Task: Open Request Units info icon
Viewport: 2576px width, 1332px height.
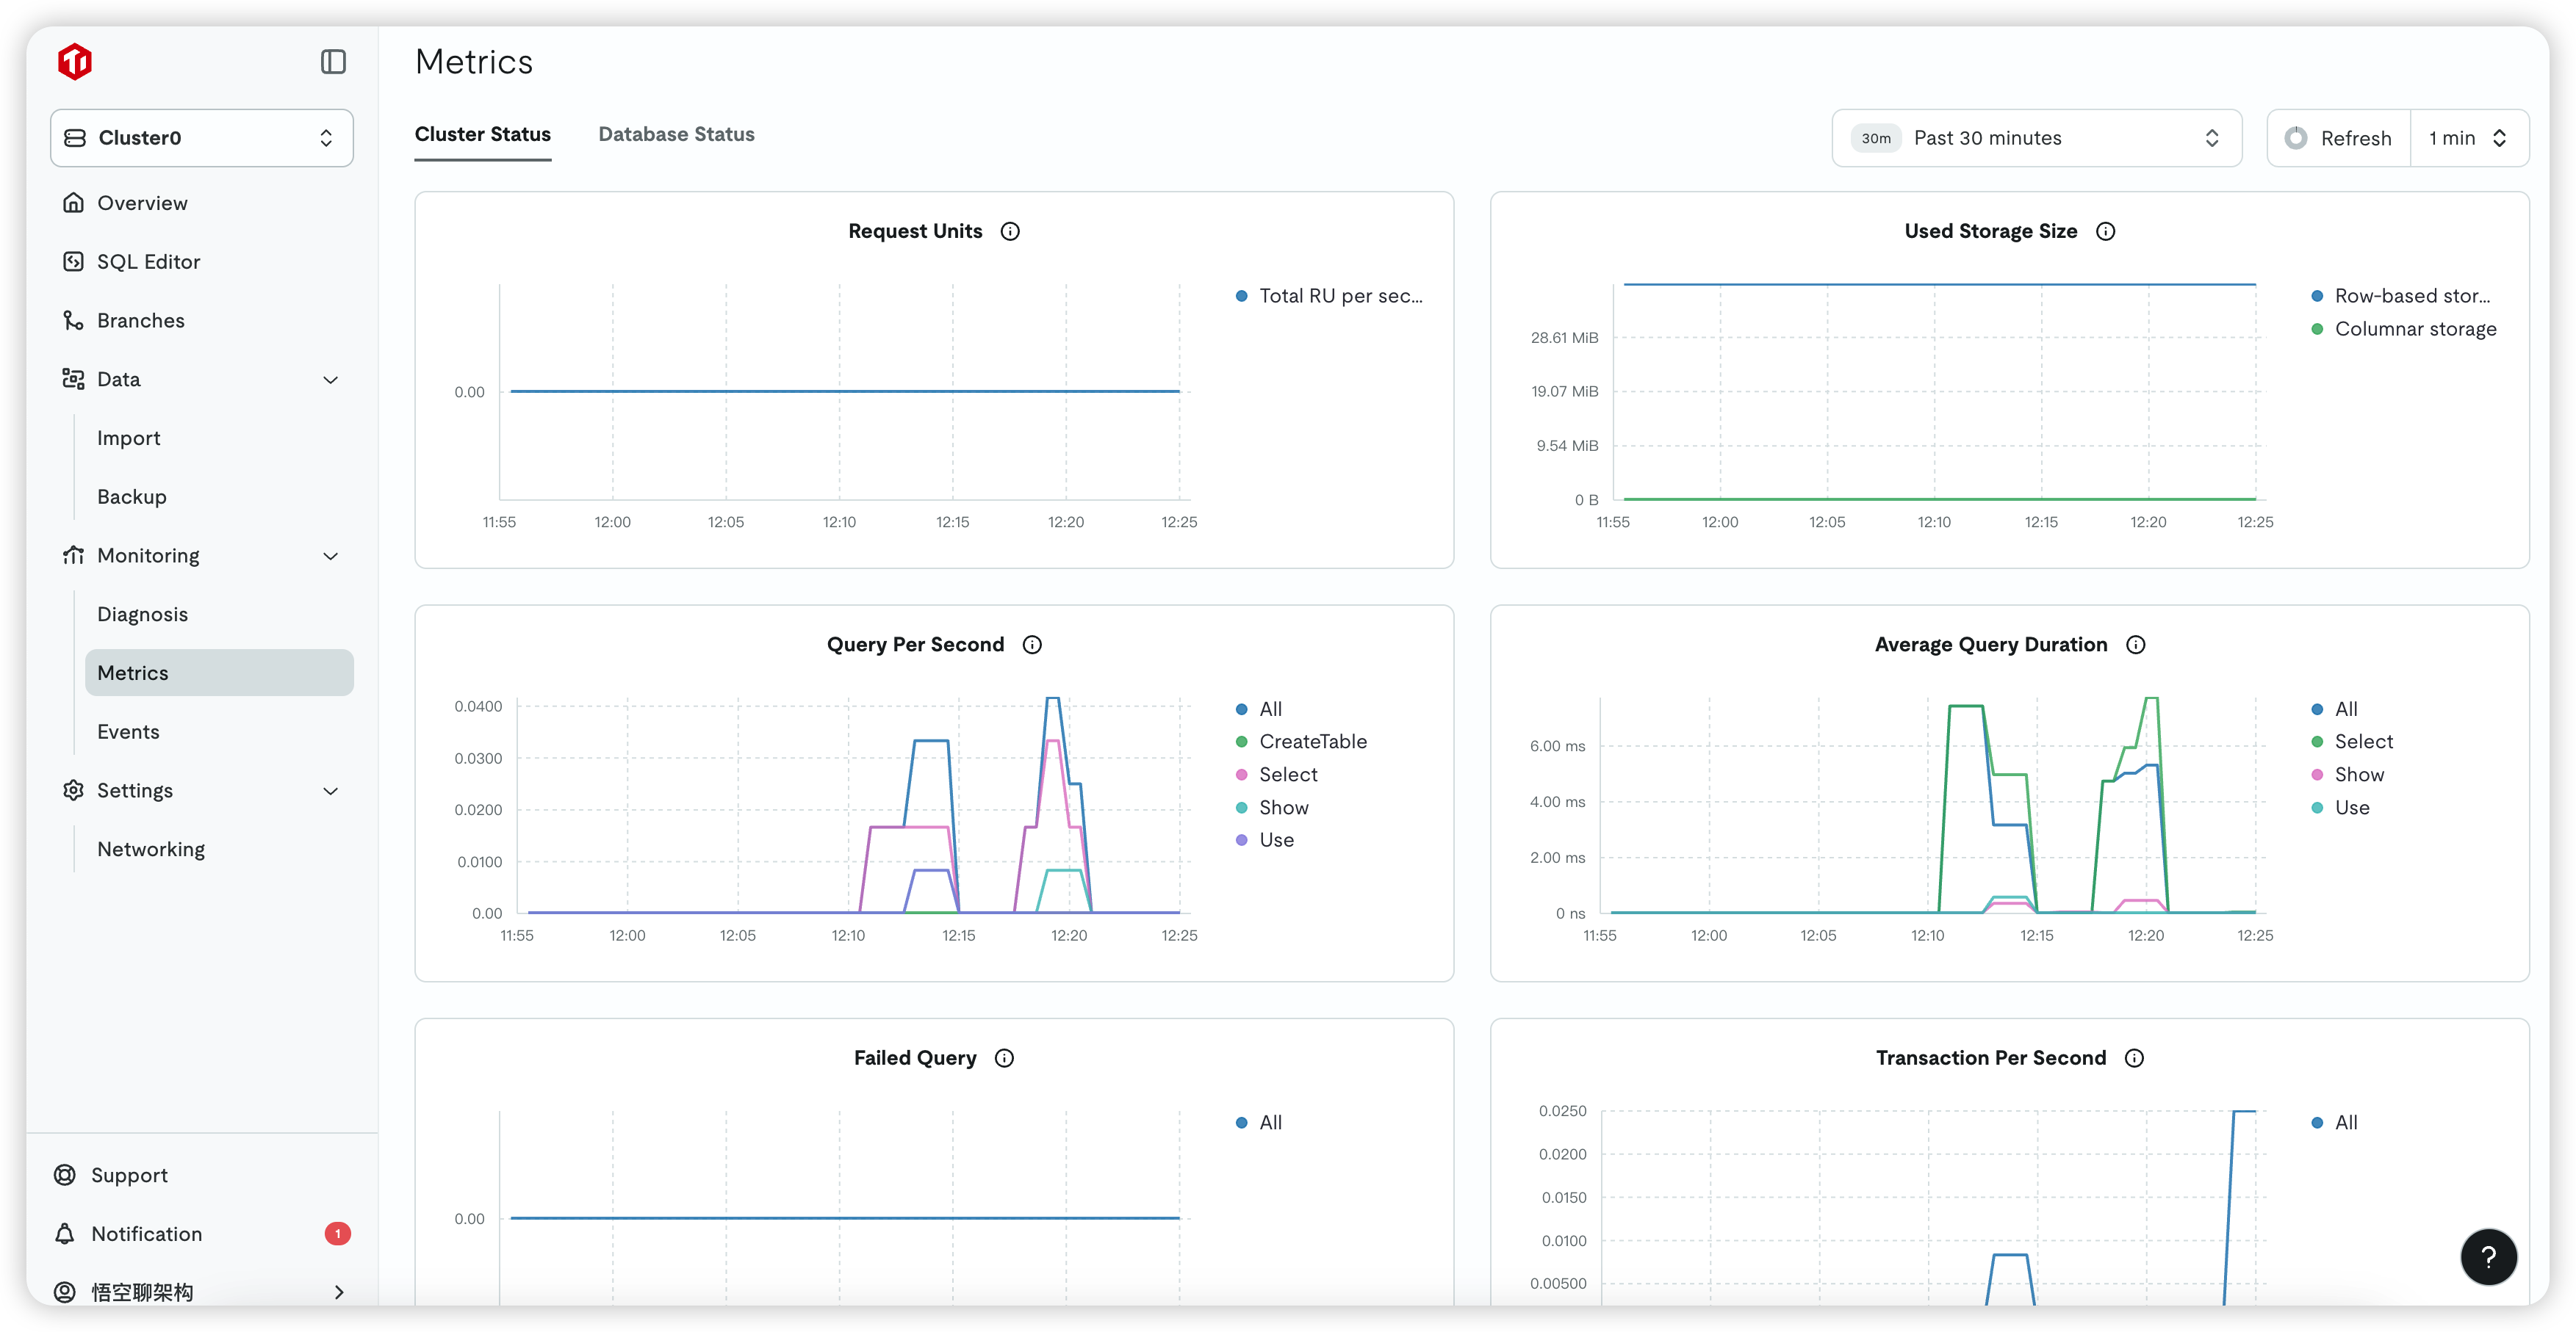Action: click(x=1010, y=232)
